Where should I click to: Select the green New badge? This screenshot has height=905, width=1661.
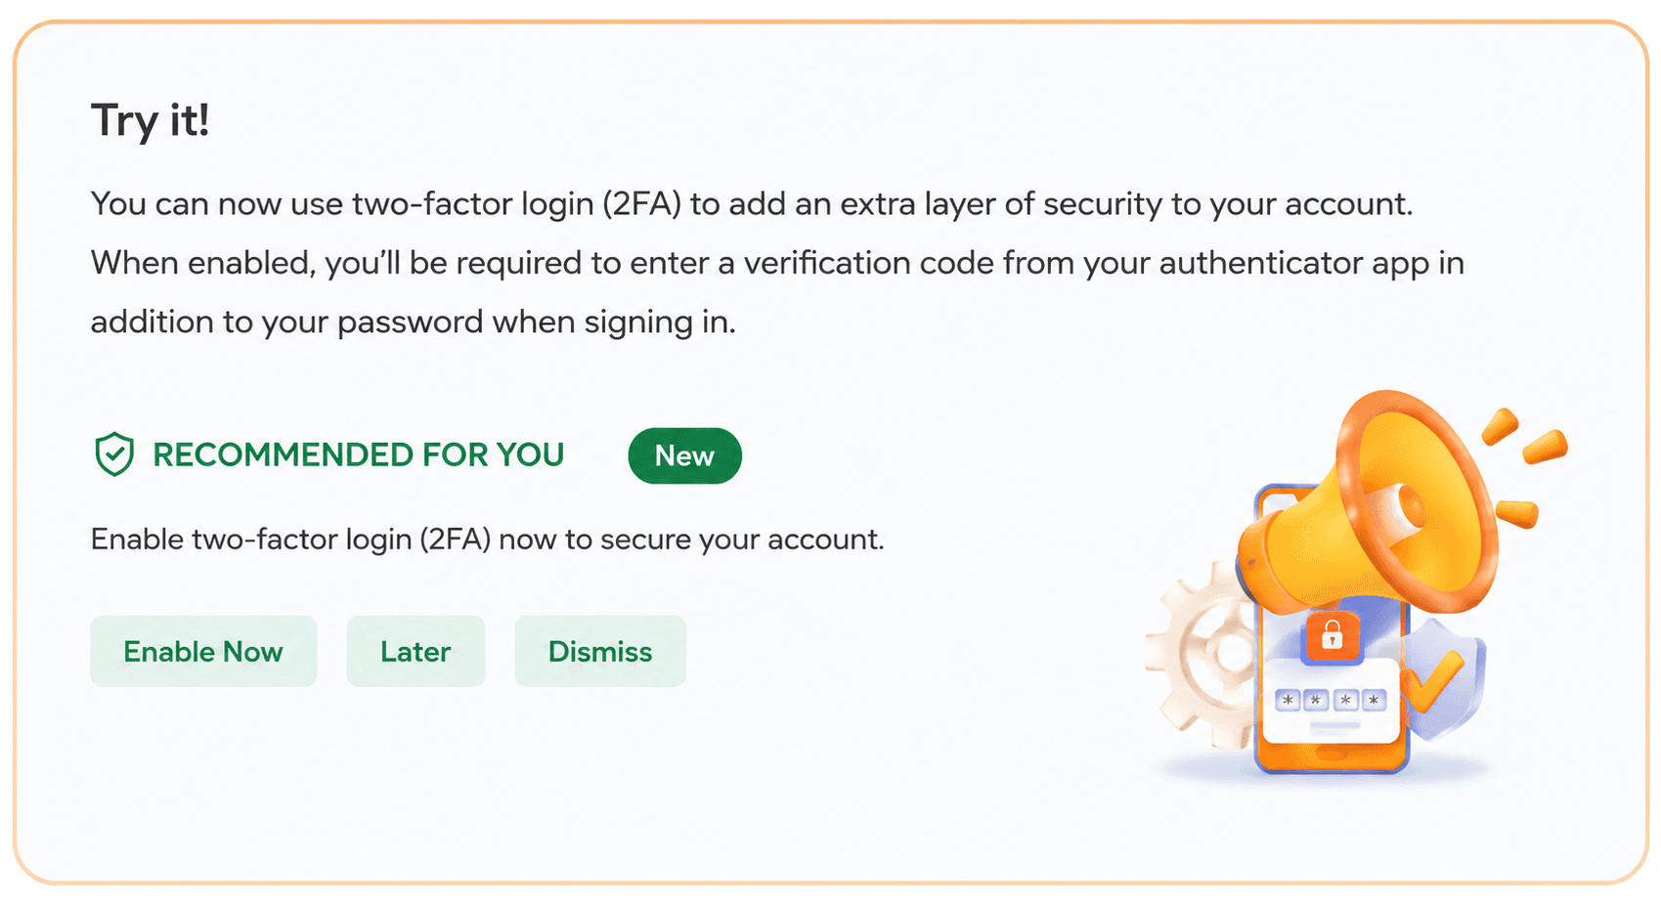[684, 455]
